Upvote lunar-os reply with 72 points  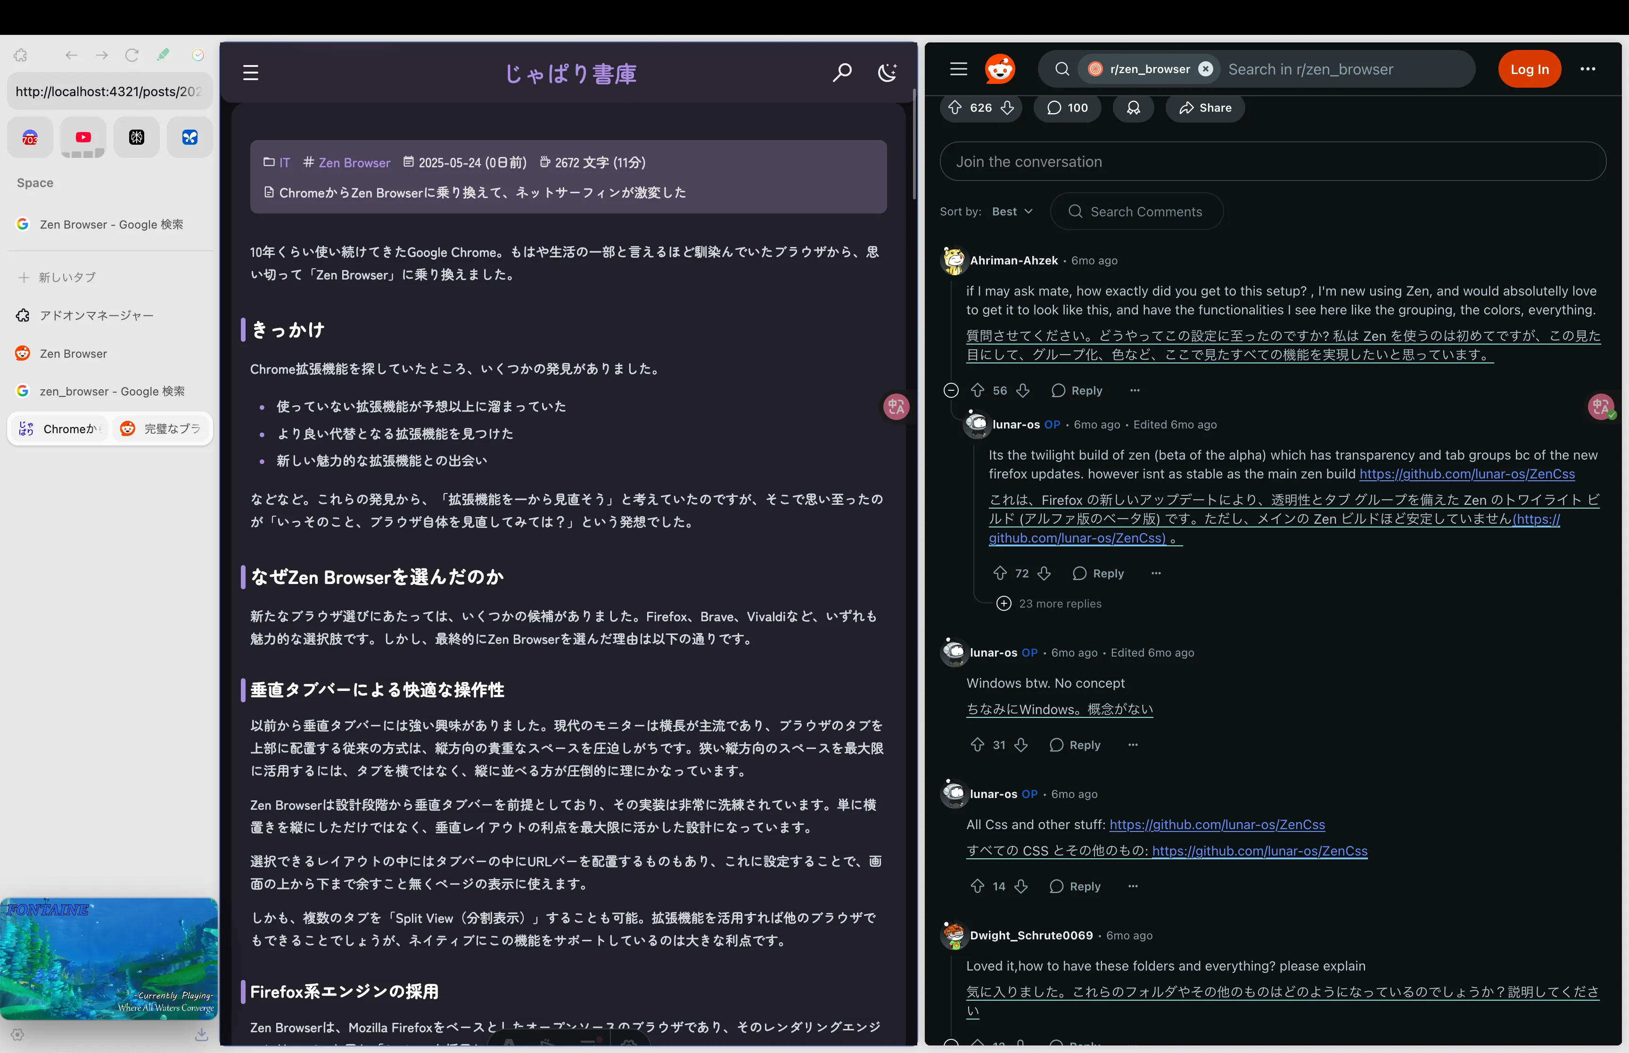1000,573
